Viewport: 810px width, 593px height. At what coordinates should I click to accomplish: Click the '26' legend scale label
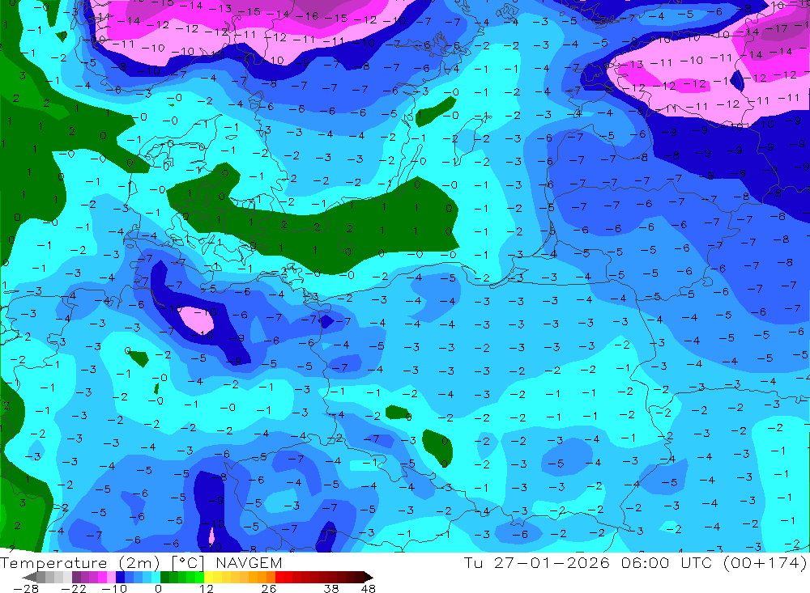click(269, 589)
